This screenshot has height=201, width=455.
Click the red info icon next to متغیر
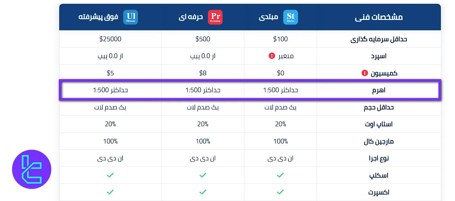click(272, 56)
